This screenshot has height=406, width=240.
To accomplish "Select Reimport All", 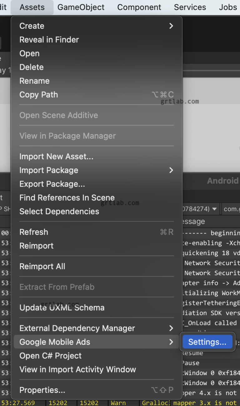I will point(97,267).
